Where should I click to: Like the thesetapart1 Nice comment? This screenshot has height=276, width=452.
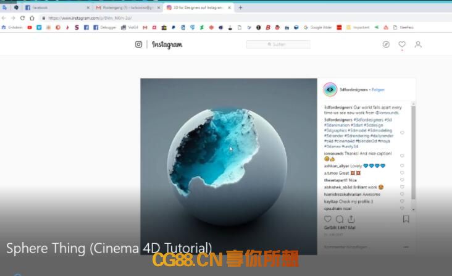pos(402,180)
